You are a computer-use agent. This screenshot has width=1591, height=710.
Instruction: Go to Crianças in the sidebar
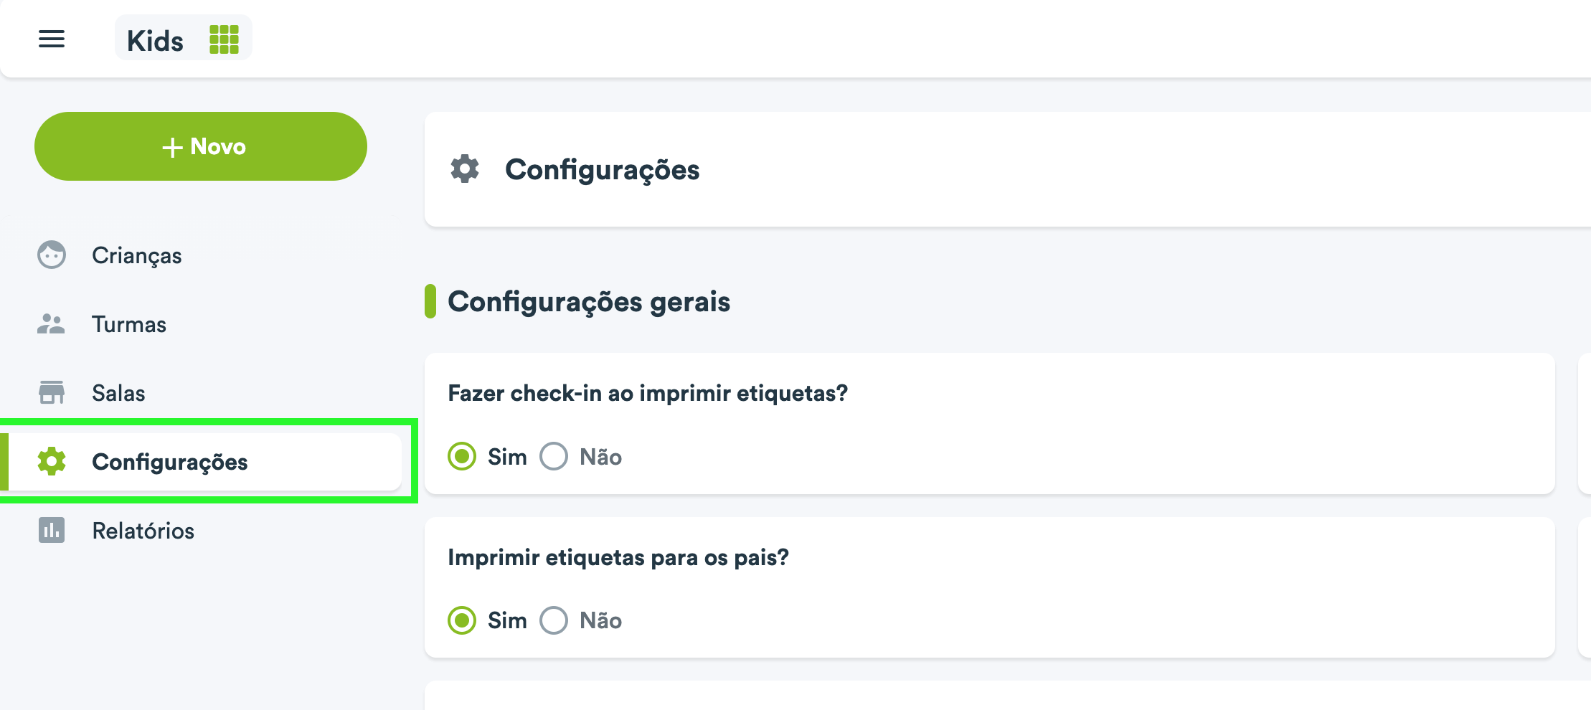(x=136, y=255)
